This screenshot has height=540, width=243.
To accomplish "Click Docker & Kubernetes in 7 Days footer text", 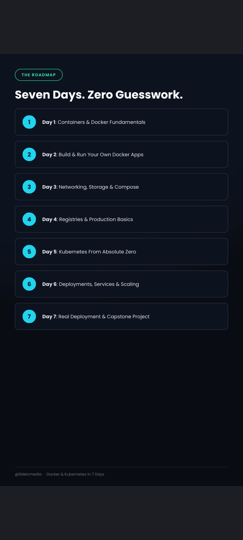I will click(75, 474).
